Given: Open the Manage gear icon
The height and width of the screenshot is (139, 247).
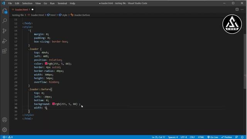Looking at the screenshot, I should click(x=5, y=130).
